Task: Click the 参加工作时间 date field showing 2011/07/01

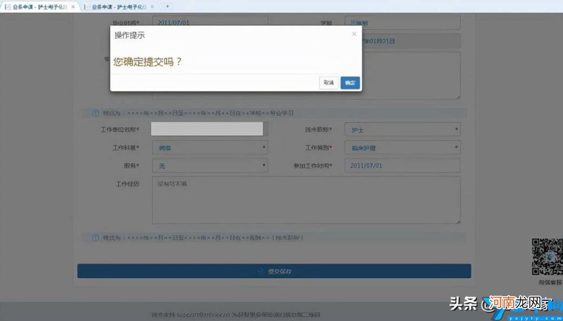Action: 402,165
